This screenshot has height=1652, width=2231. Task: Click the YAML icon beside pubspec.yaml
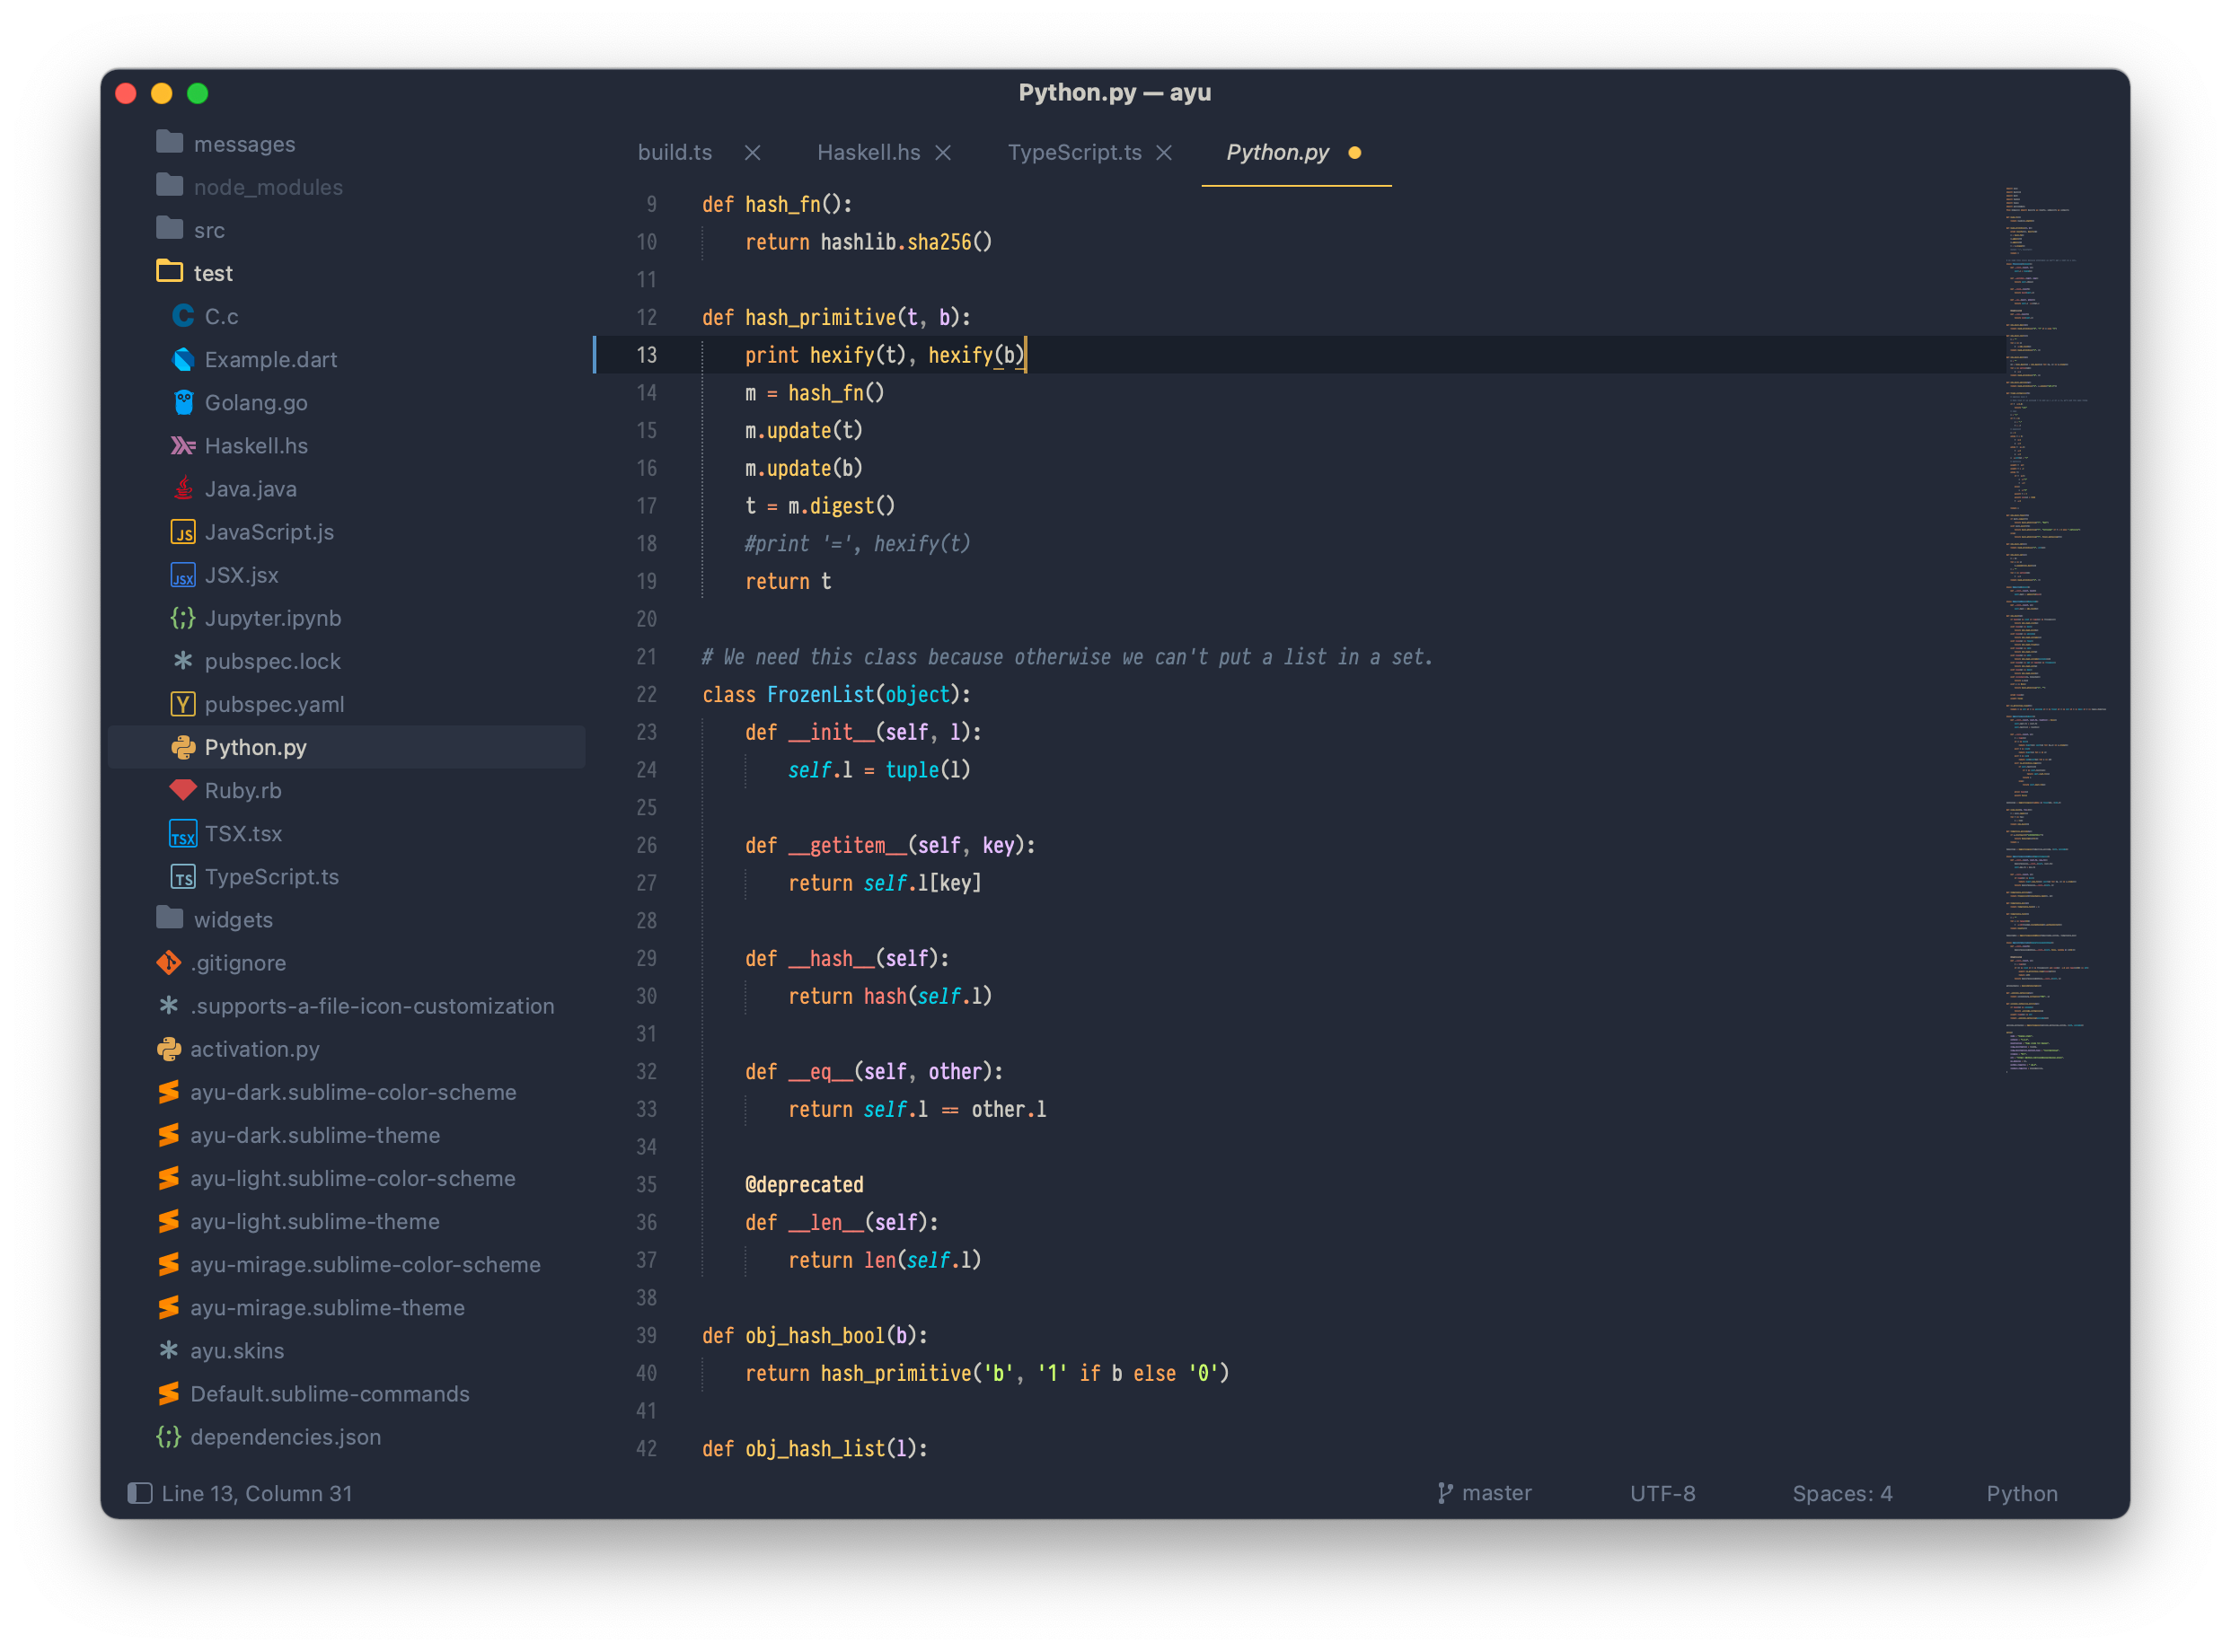(183, 704)
